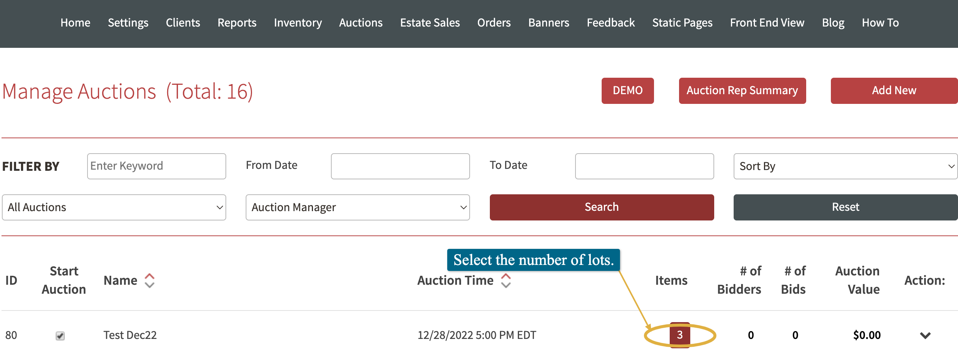958x355 pixels.
Task: Select the Items count 3 for Test Dec22
Action: pos(680,334)
